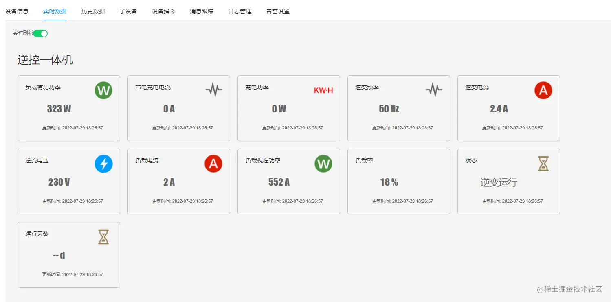Image resolution: width=611 pixels, height=302 pixels.
Task: Click the 充电功率 card title
Action: coord(257,87)
